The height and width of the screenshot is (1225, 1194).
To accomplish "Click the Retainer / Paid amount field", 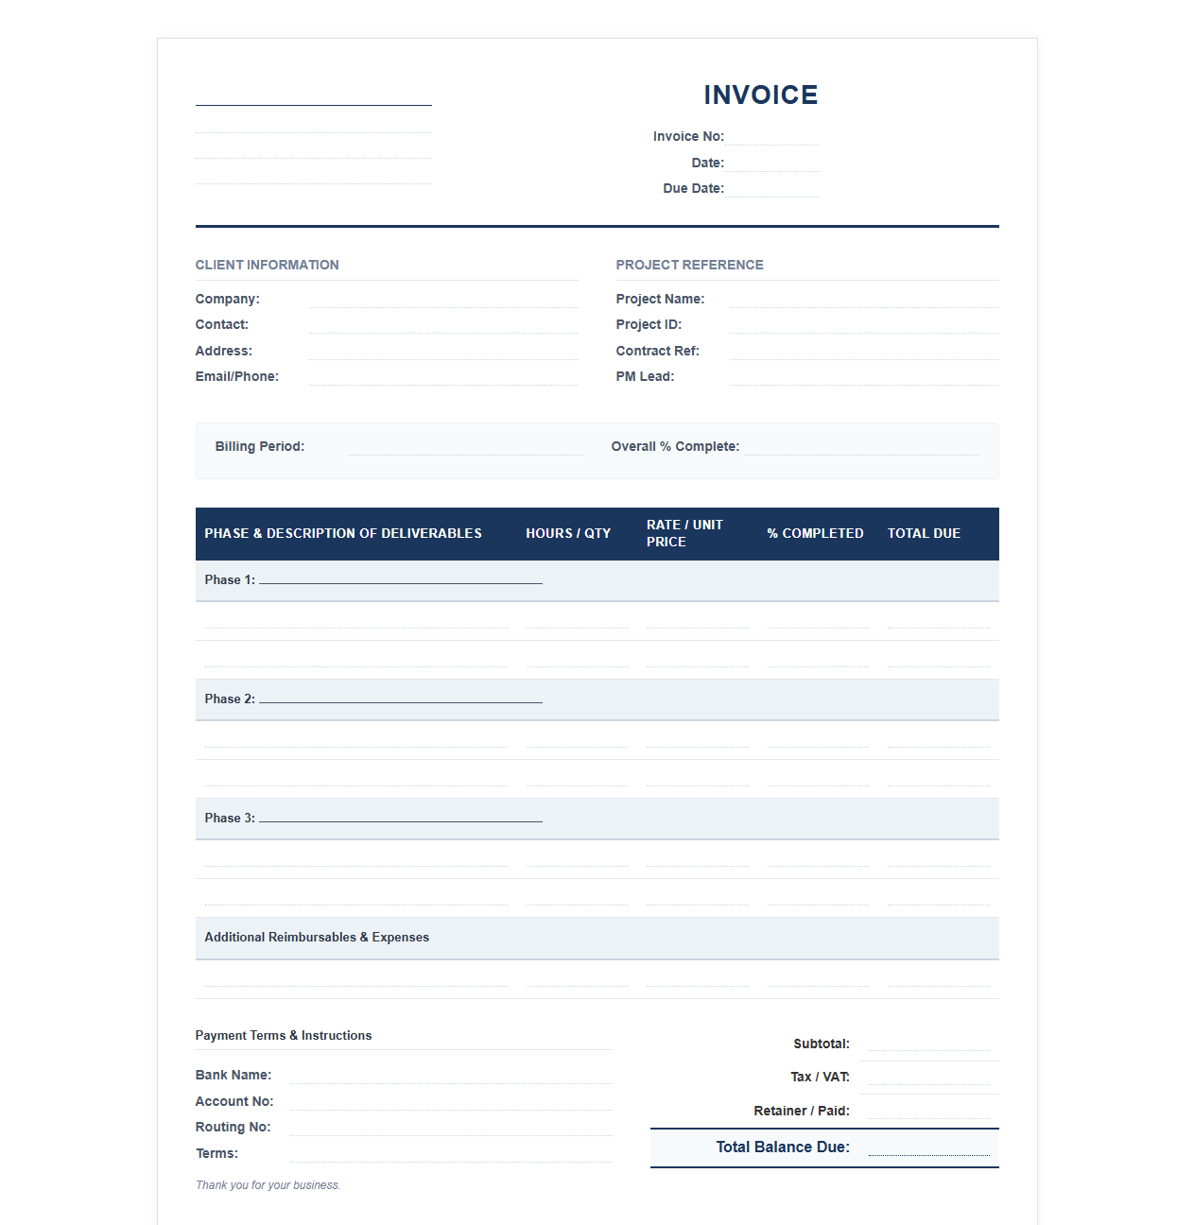I will pos(929,1111).
